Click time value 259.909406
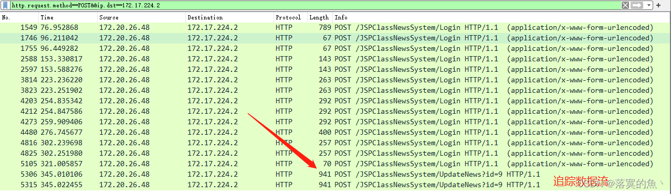 [61, 122]
